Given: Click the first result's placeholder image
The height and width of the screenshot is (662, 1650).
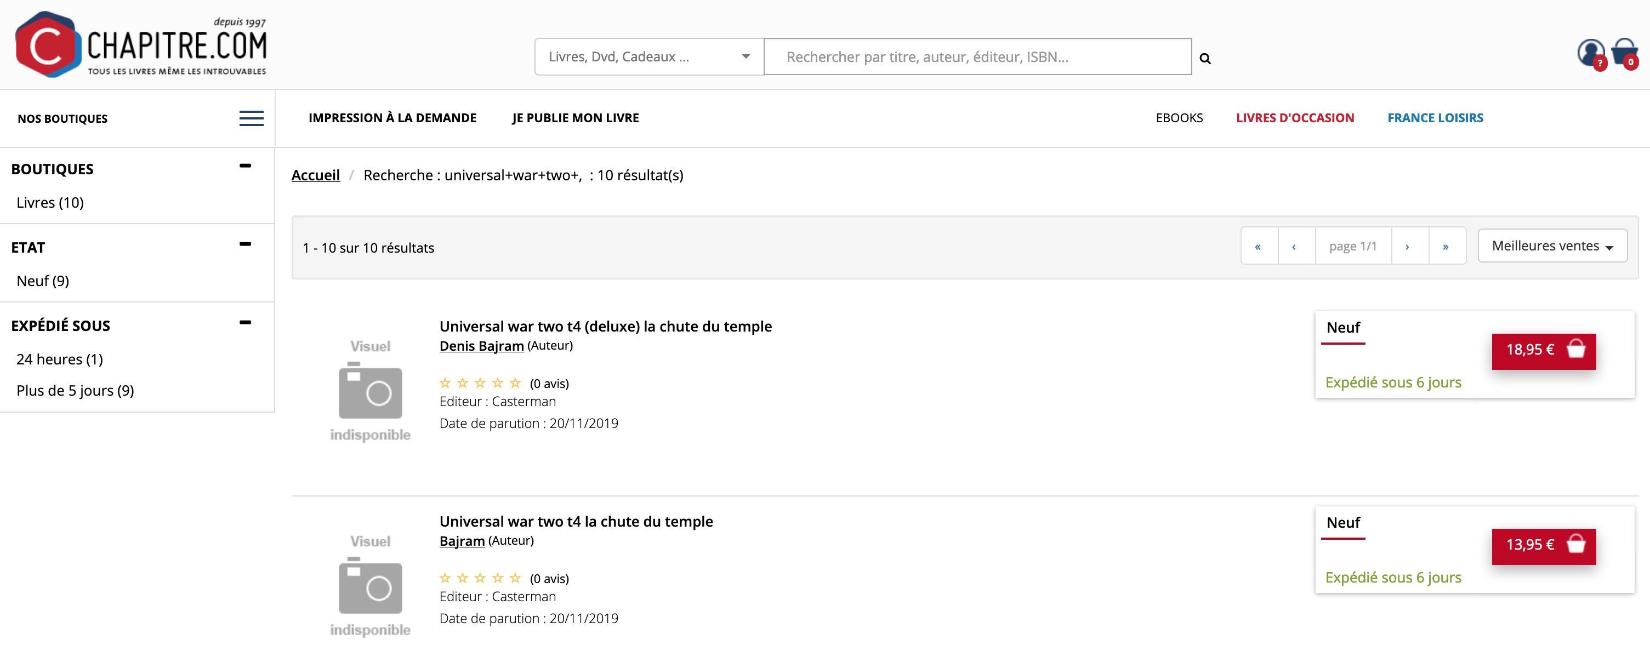Looking at the screenshot, I should pyautogui.click(x=370, y=391).
